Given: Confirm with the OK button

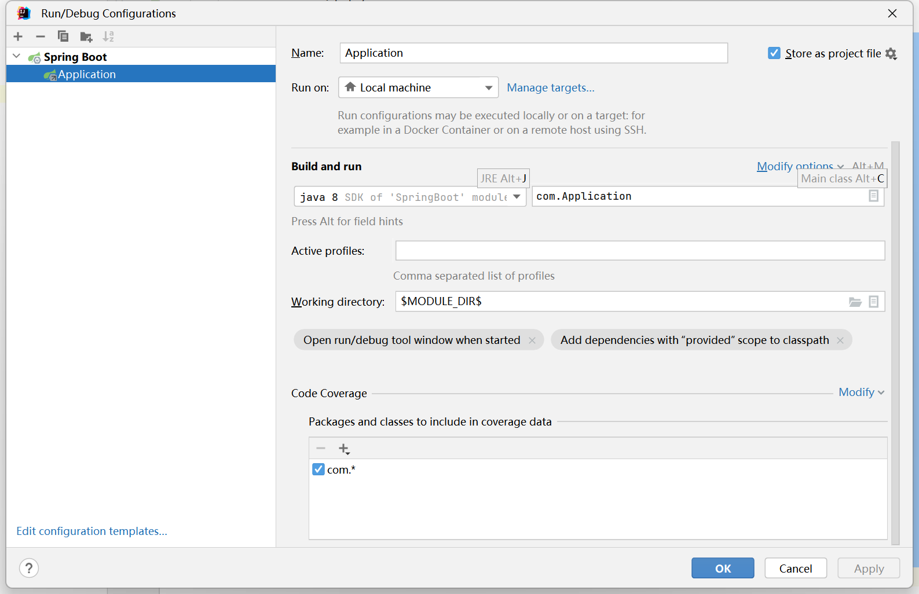Looking at the screenshot, I should (723, 568).
